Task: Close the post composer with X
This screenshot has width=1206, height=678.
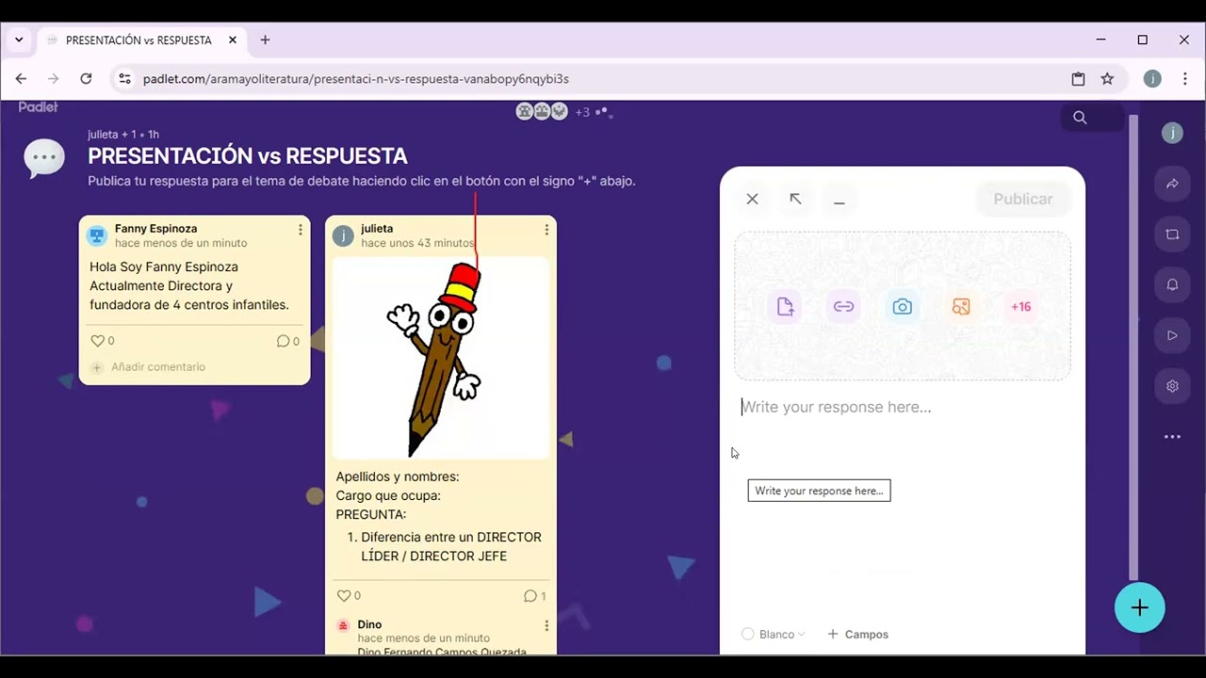Action: pos(752,199)
